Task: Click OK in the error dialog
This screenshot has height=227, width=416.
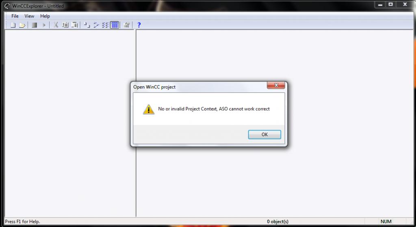Action: click(264, 135)
